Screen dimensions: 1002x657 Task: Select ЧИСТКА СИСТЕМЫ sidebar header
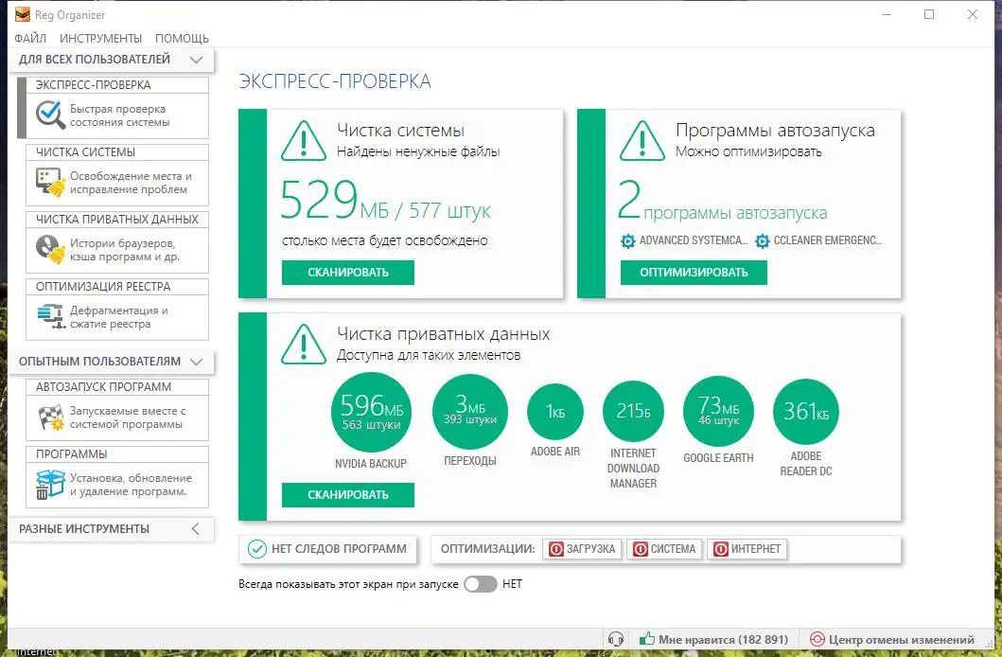[x=117, y=152]
